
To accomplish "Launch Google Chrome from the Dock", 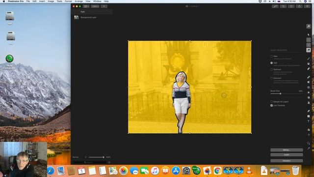I will (217, 171).
